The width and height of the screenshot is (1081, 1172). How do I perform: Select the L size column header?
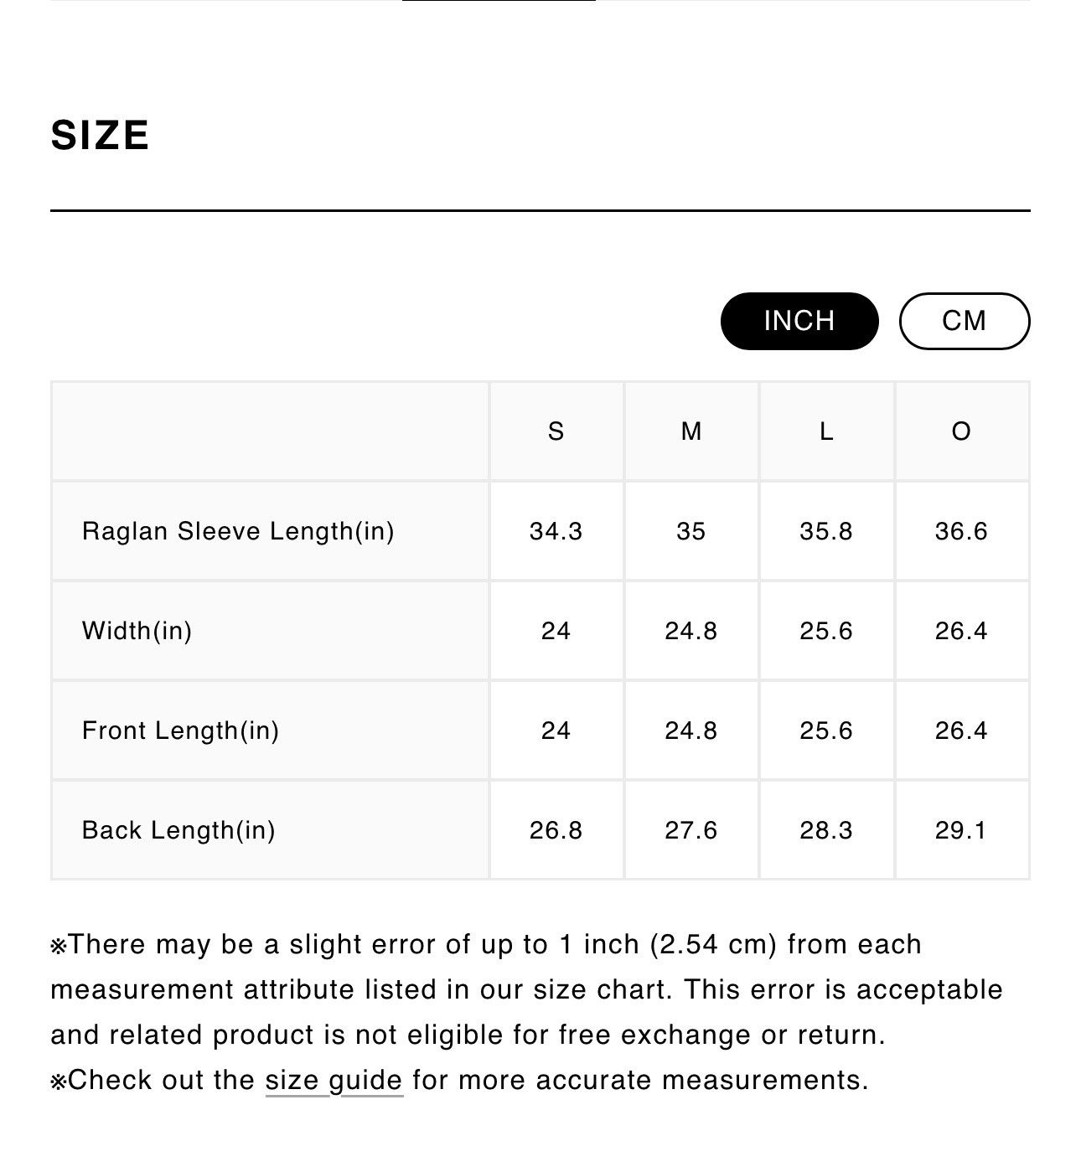[x=826, y=431]
